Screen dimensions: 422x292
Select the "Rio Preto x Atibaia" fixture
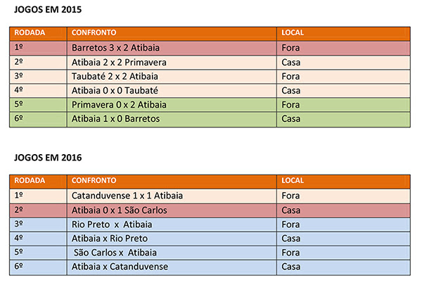(113, 224)
